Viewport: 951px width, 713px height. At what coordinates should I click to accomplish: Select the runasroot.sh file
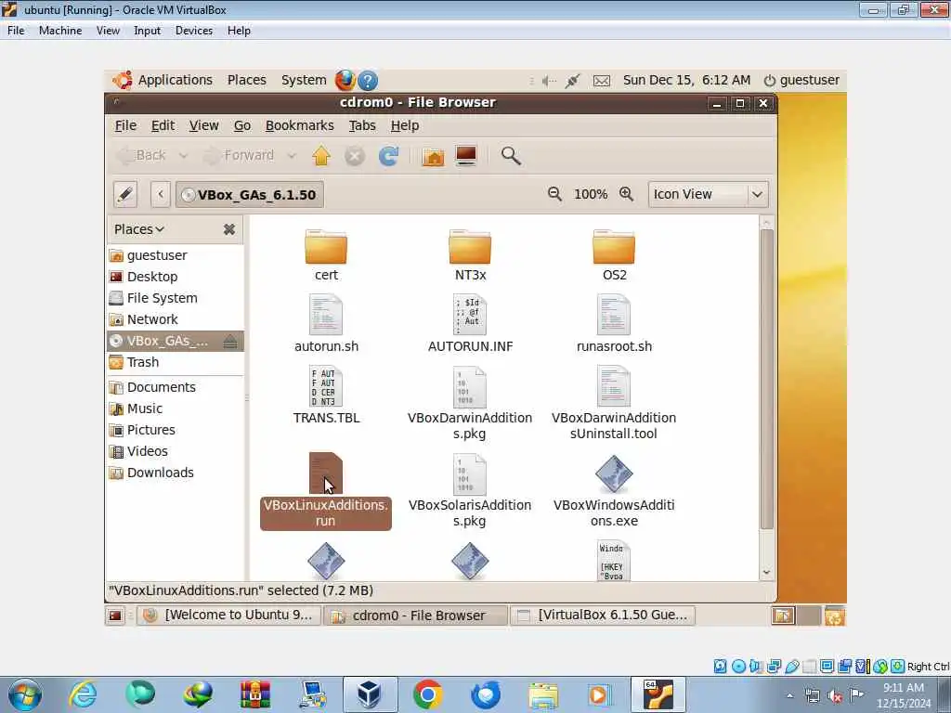[614, 323]
